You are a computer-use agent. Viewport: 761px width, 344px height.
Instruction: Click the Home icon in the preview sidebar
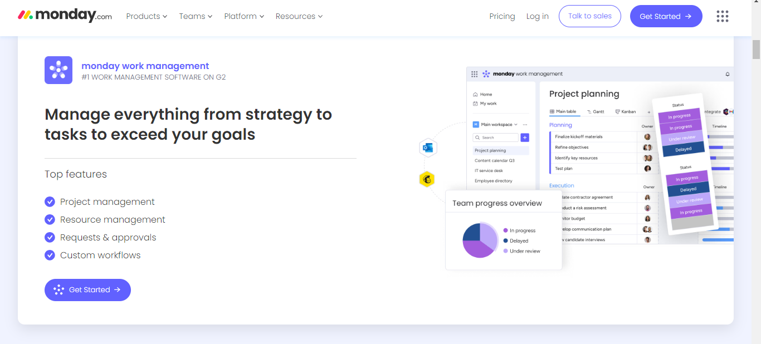[x=475, y=95]
